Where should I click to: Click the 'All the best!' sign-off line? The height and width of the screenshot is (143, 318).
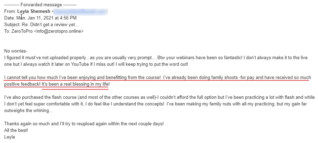click(16, 130)
